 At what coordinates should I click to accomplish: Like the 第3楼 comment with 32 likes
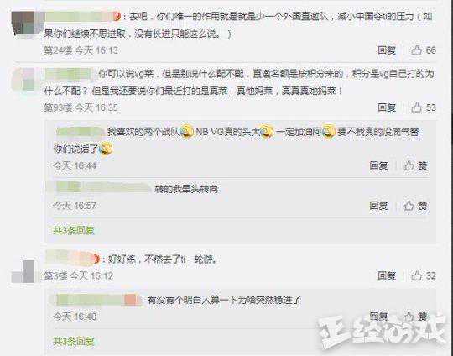[x=424, y=275]
